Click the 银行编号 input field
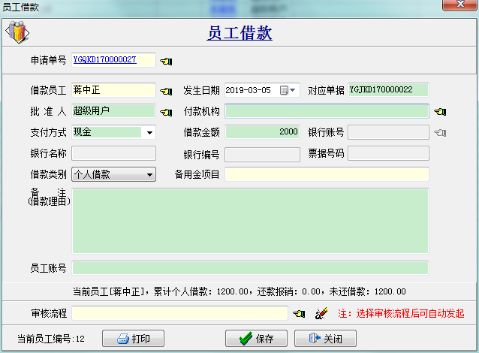This screenshot has height=353, width=479. tap(263, 155)
